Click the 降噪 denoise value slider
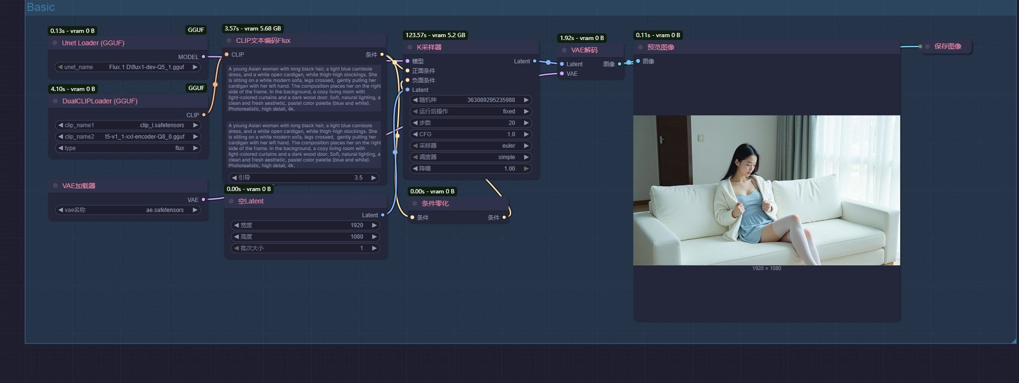The width and height of the screenshot is (1019, 383). click(471, 169)
